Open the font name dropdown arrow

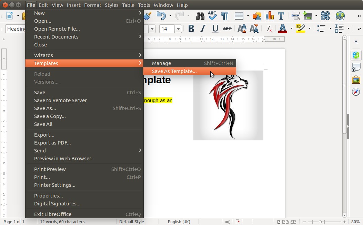tap(152, 29)
